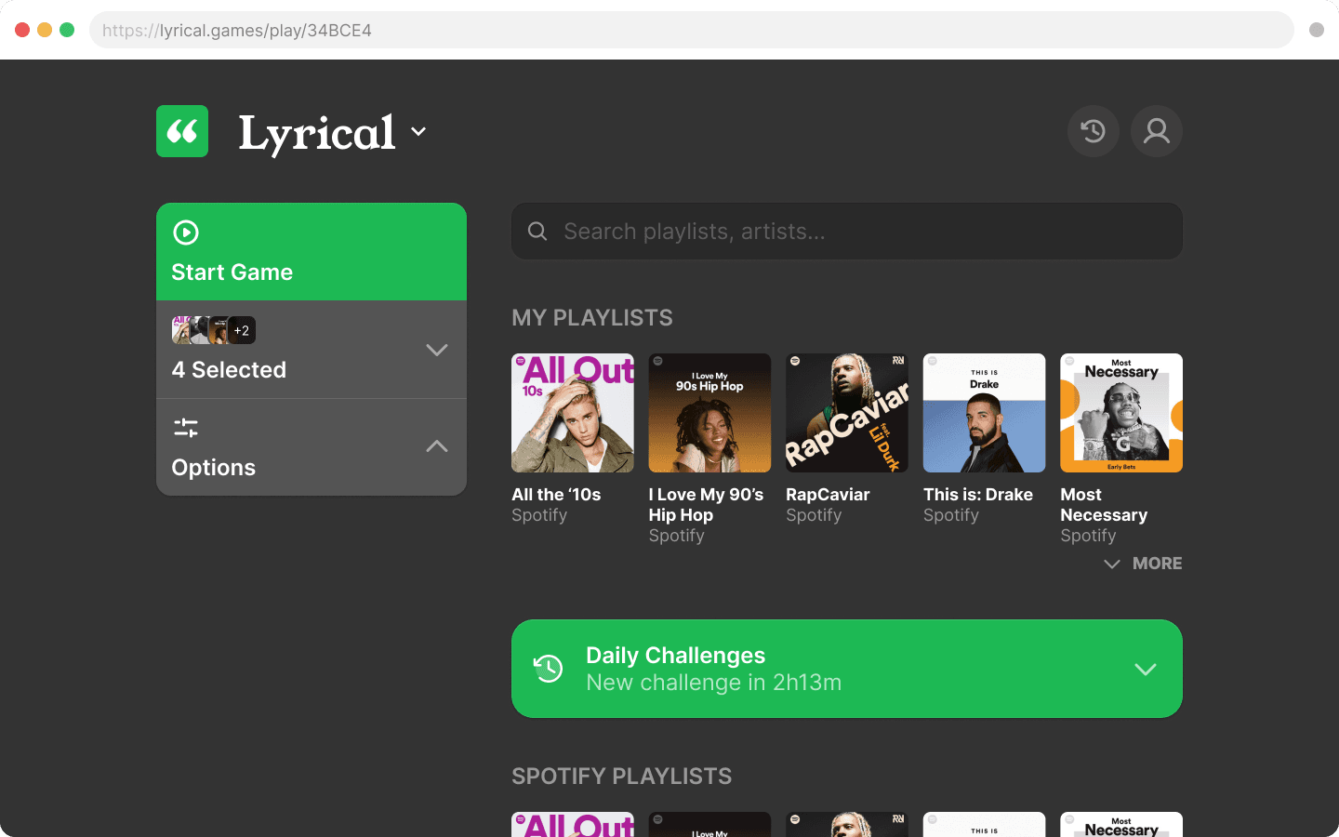The width and height of the screenshot is (1339, 837).
Task: Open the history clock icon in header
Action: (1094, 131)
